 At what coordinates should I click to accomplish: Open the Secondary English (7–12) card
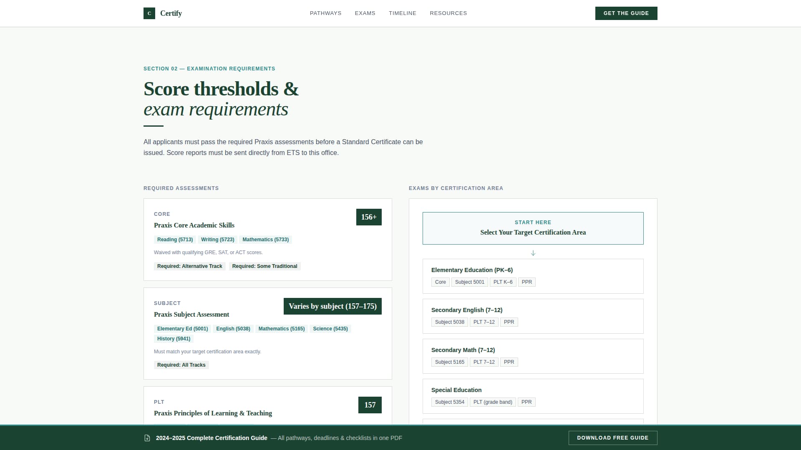click(533, 316)
